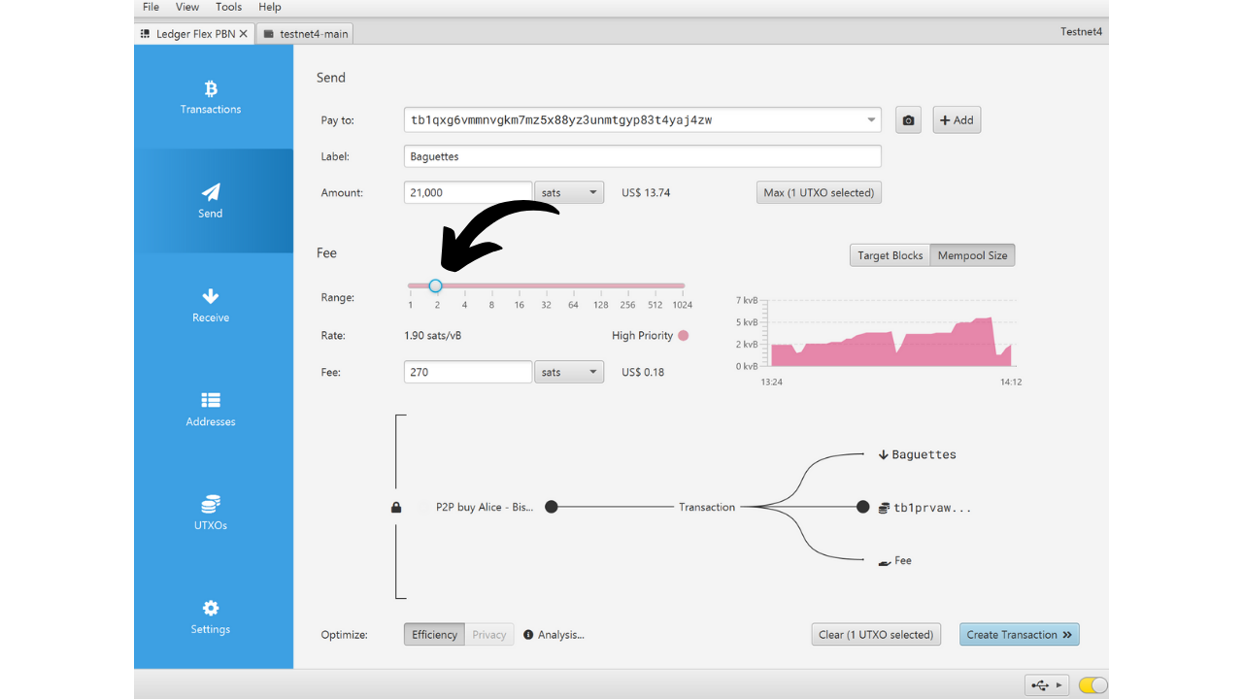Open wallet Settings
The width and height of the screenshot is (1243, 699).
pyautogui.click(x=211, y=616)
